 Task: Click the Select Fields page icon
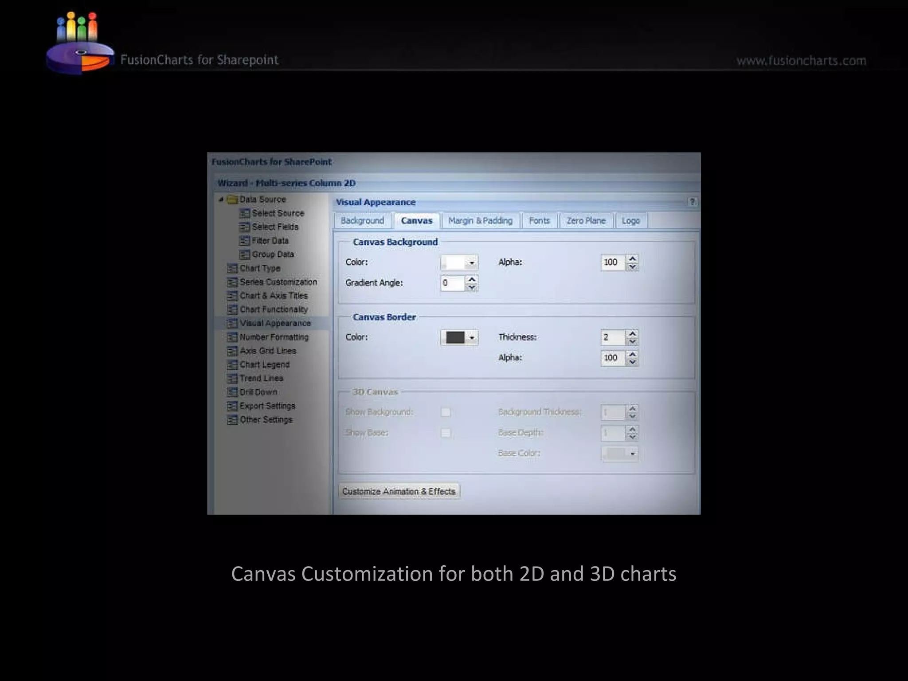click(244, 227)
